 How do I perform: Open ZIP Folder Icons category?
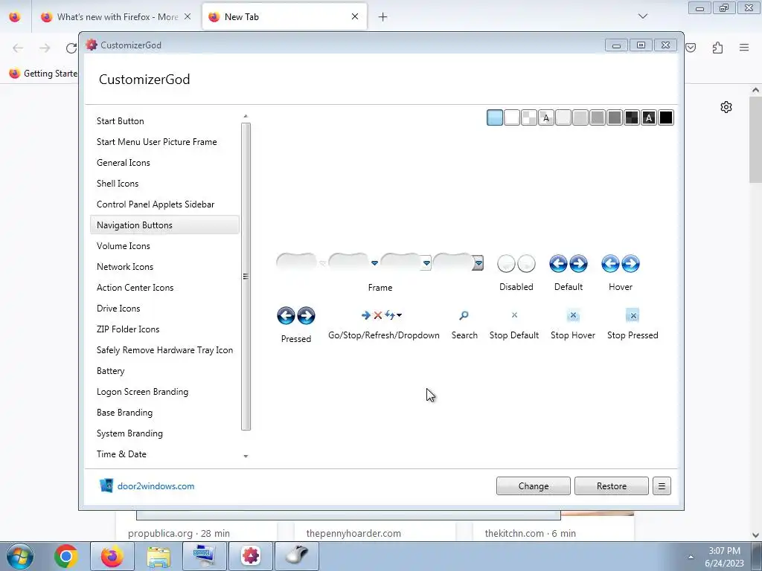[164, 329]
